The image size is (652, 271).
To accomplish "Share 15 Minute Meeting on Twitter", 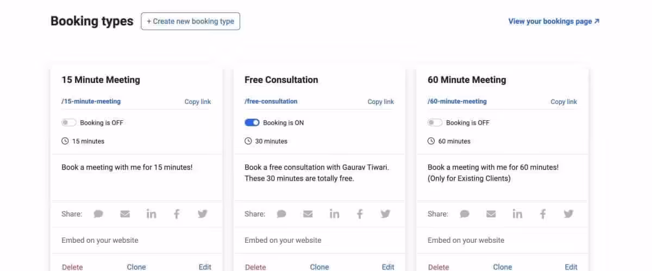I will point(203,214).
